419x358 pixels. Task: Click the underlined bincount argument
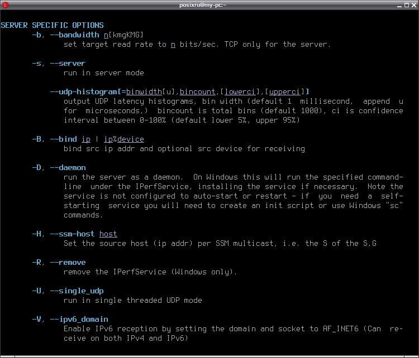(x=197, y=92)
